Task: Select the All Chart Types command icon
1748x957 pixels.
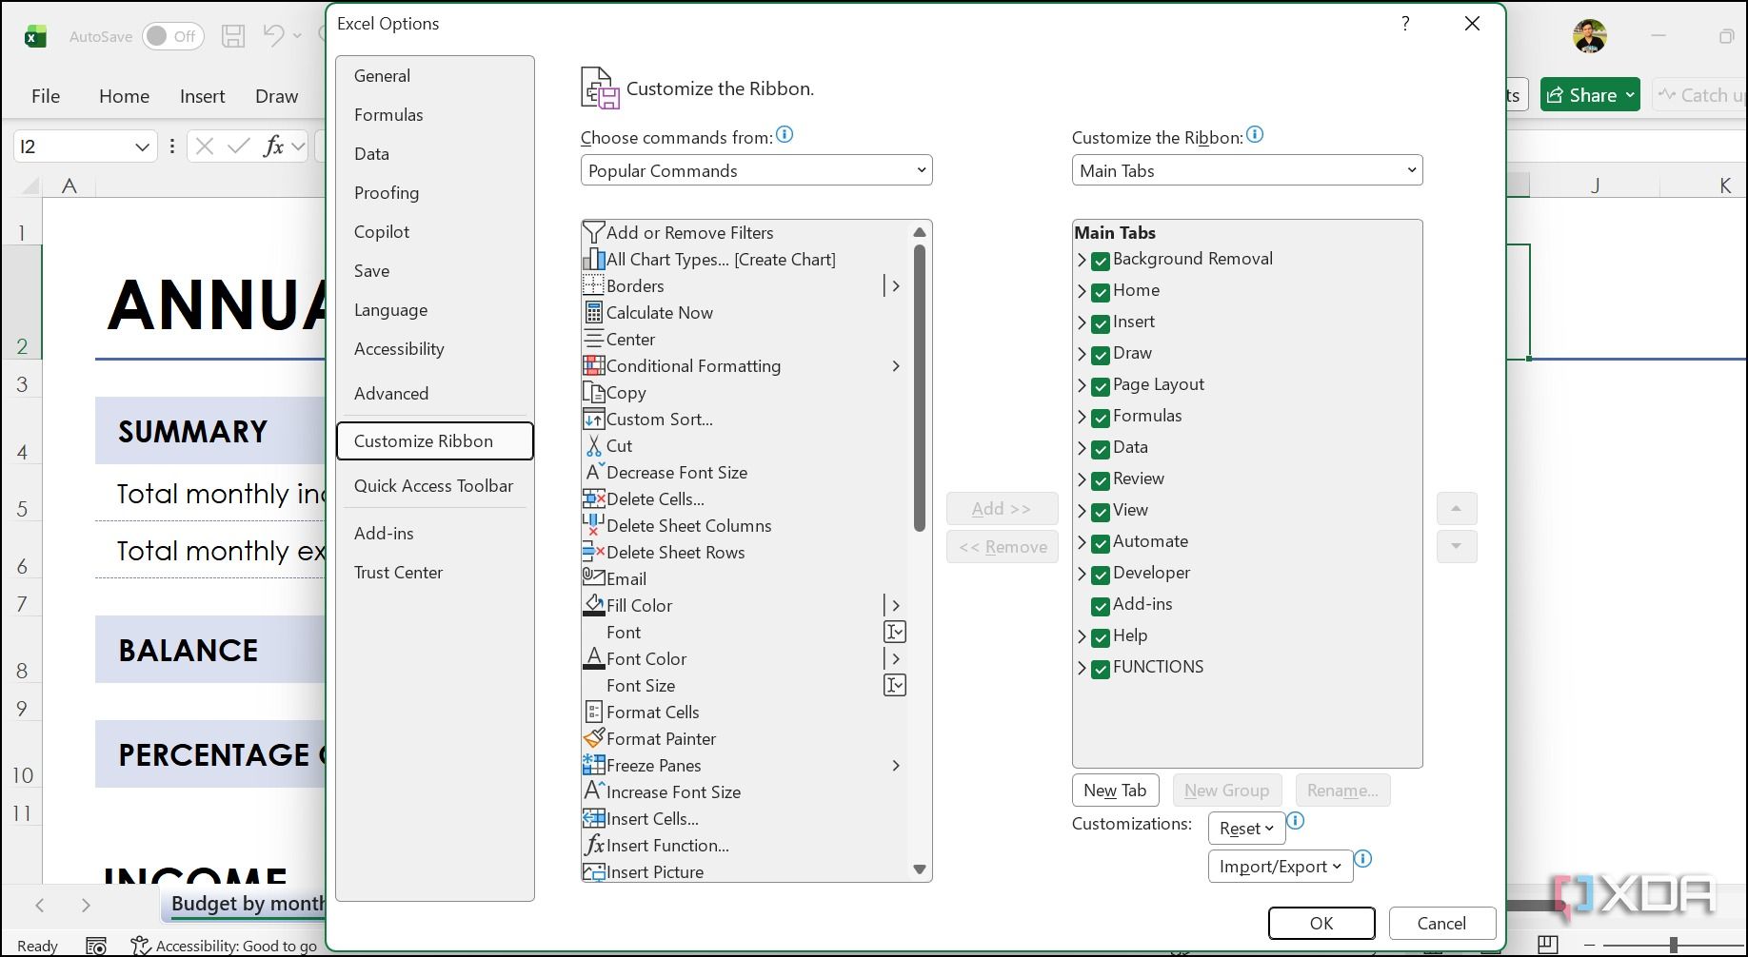Action: tap(593, 260)
